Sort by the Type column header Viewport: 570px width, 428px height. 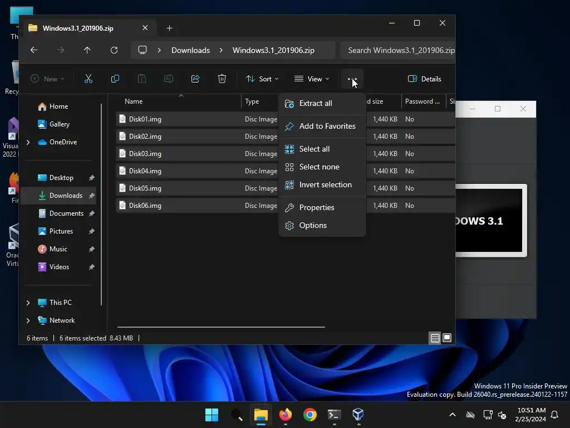(261, 101)
